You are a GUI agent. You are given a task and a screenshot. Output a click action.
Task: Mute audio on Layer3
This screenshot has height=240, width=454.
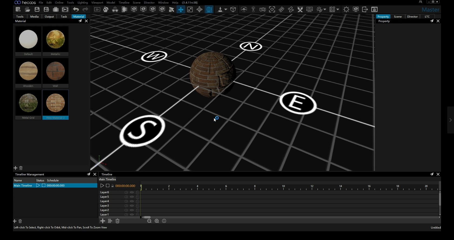pos(126,206)
